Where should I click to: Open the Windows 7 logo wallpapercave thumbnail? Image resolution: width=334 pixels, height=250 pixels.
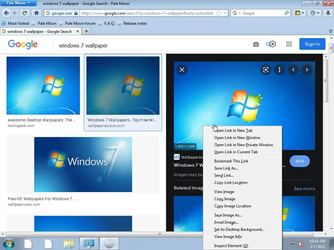pos(83,164)
